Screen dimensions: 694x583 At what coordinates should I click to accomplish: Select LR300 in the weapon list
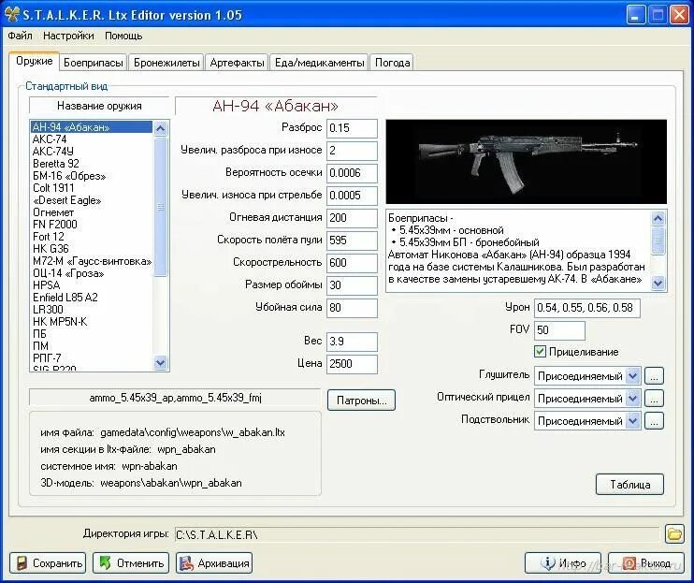coord(91,310)
